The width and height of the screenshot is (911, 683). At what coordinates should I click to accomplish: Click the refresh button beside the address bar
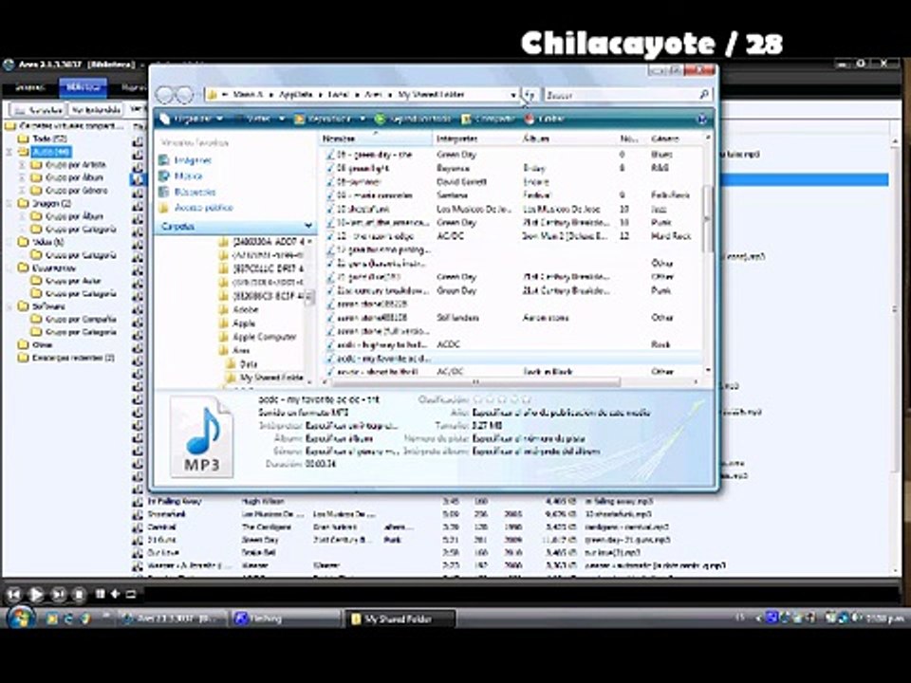(530, 95)
